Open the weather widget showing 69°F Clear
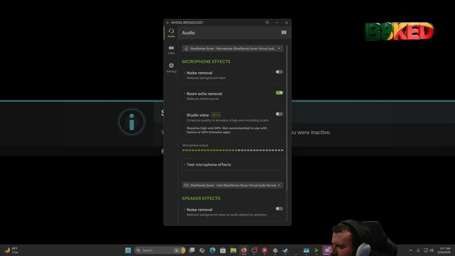 11,250
